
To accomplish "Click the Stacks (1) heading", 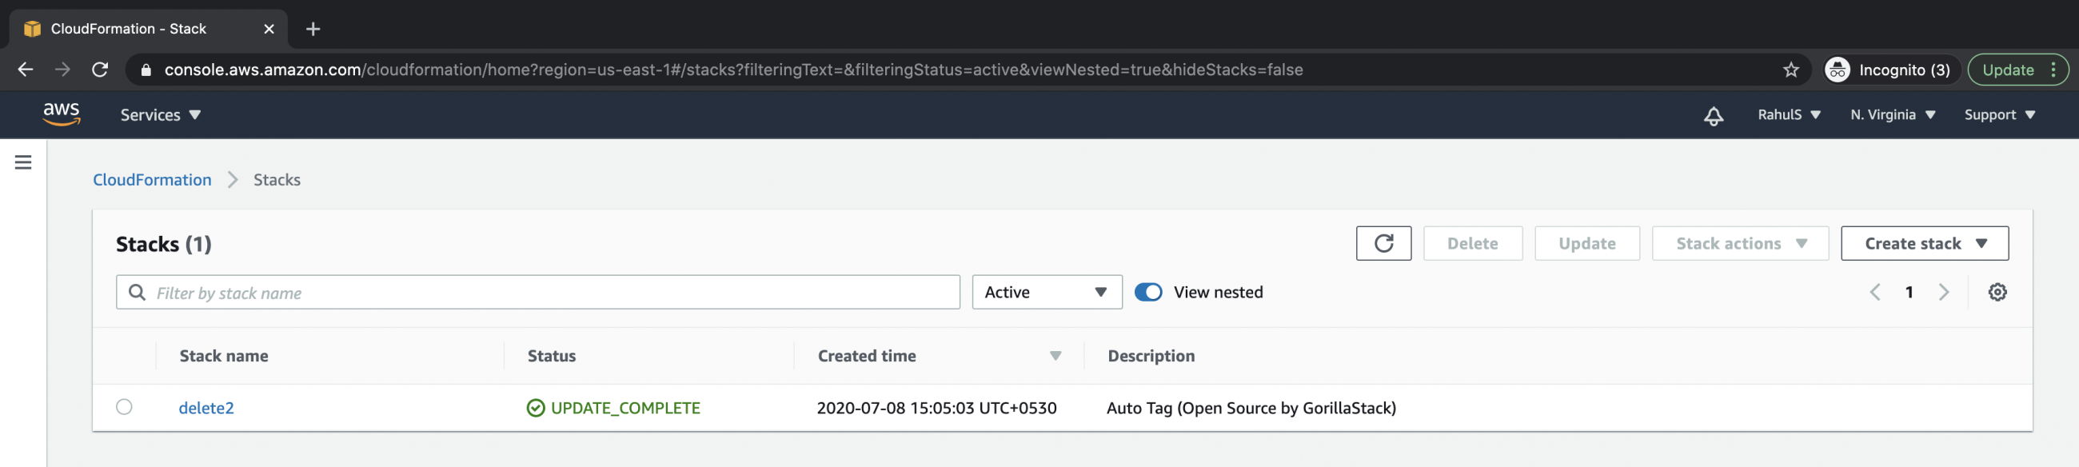I will [164, 245].
